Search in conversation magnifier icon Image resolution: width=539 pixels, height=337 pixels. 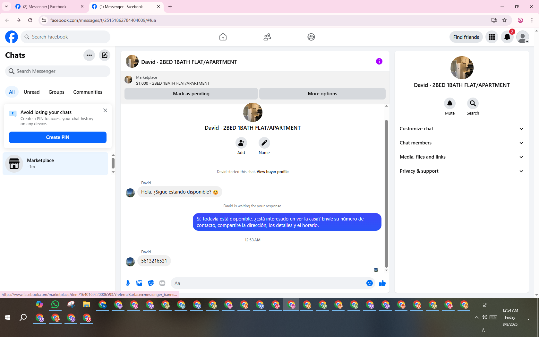pyautogui.click(x=473, y=103)
